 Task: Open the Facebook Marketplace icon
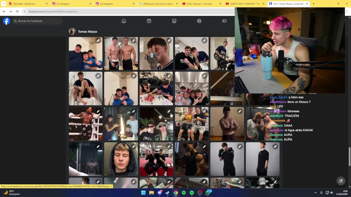point(174,21)
